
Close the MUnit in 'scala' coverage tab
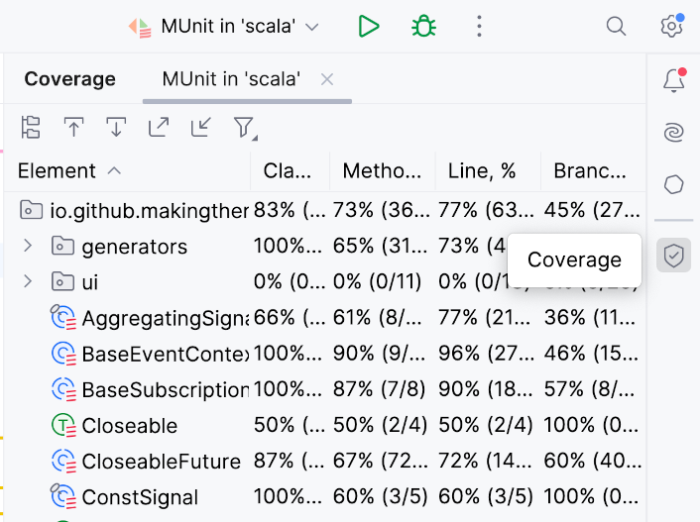(x=327, y=79)
